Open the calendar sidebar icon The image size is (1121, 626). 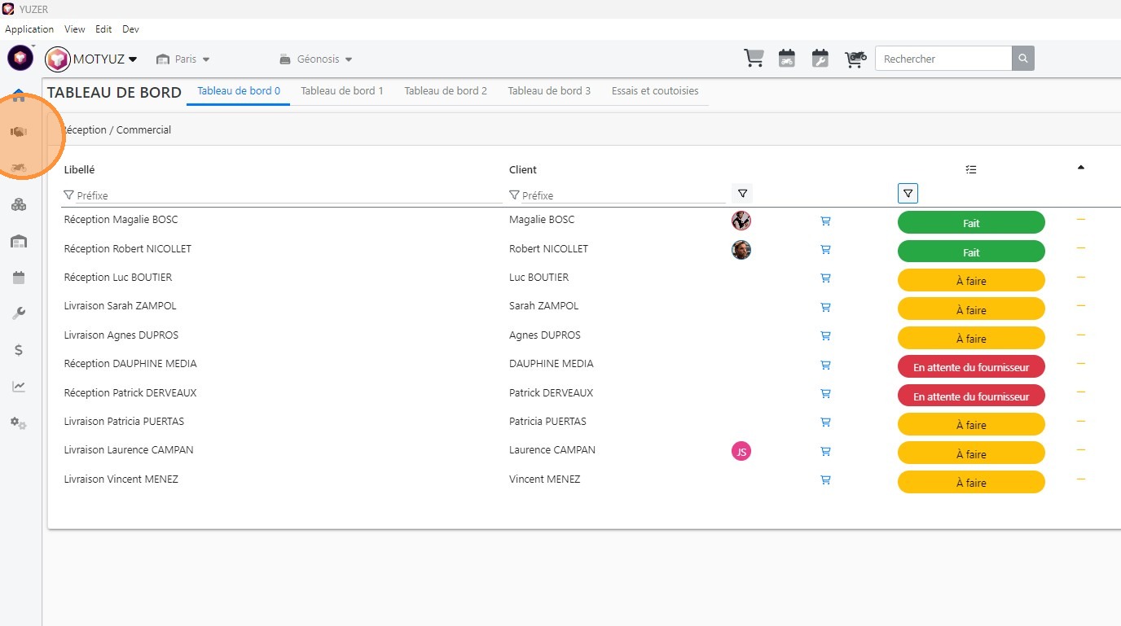coord(18,278)
